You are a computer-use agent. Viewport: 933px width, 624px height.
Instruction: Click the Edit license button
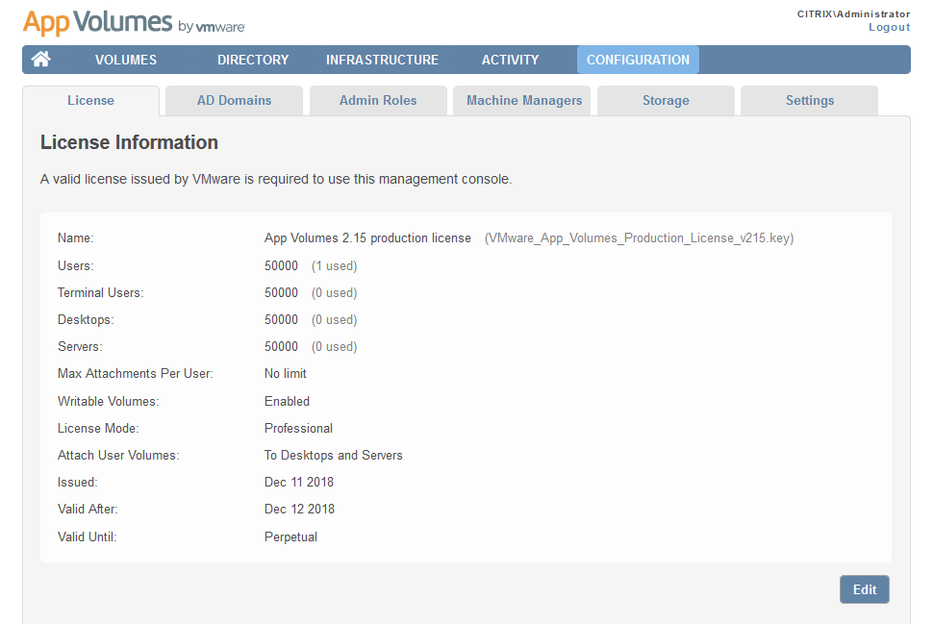pyautogui.click(x=865, y=589)
